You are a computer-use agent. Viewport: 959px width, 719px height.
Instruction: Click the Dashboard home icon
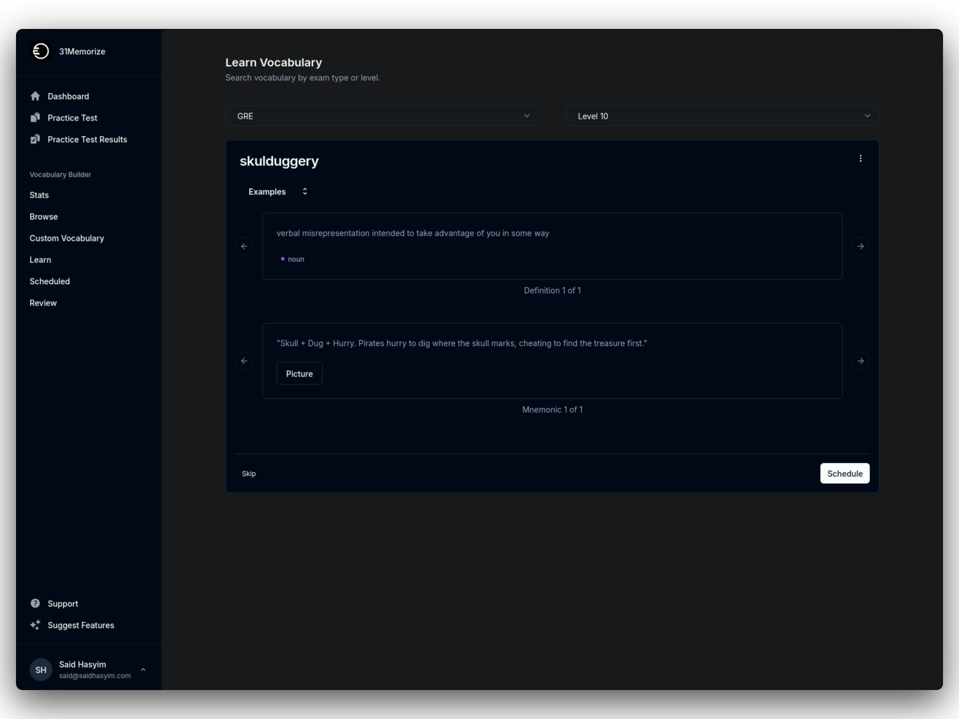[35, 96]
